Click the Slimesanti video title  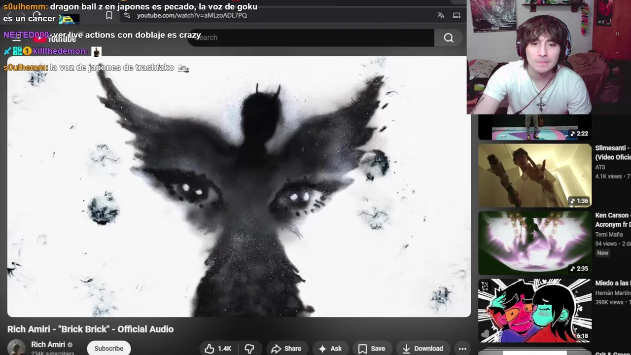(x=613, y=152)
